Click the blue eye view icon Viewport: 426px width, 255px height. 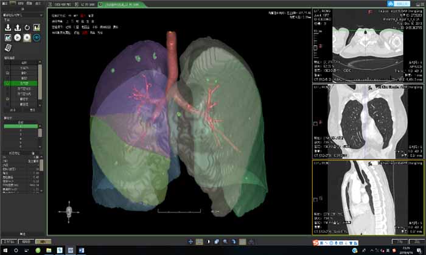pyautogui.click(x=37, y=37)
